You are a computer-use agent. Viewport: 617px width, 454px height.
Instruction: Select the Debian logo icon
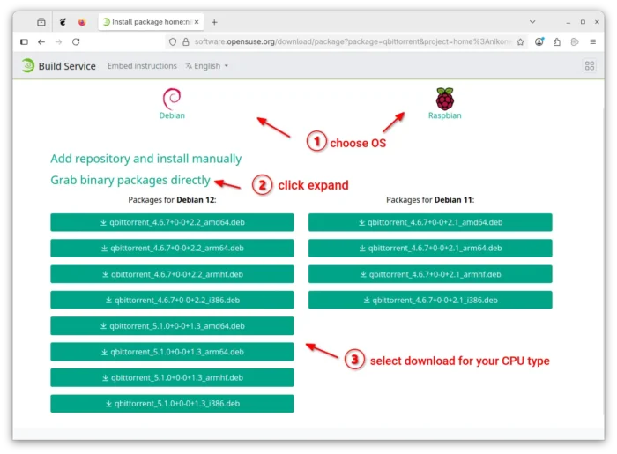(x=172, y=99)
